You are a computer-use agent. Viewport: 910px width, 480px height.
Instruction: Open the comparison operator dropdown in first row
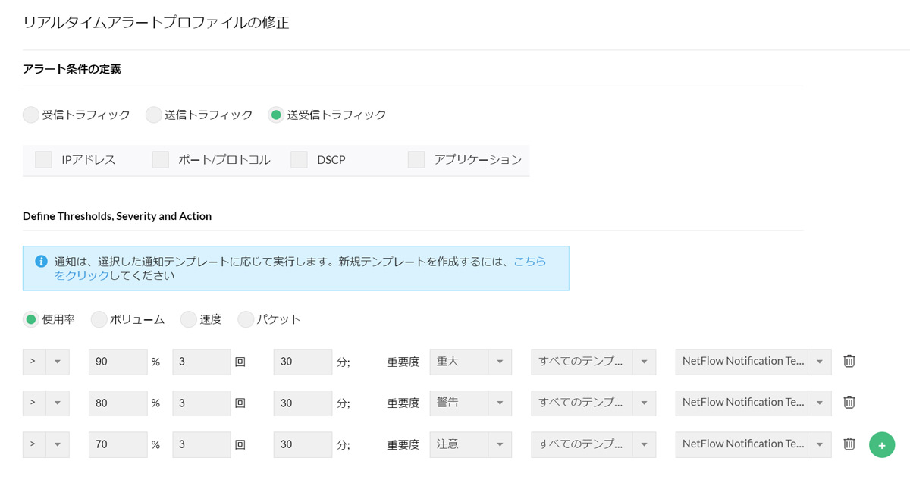click(45, 362)
